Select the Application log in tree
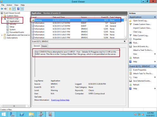The image size is (157, 117). coord(14,21)
